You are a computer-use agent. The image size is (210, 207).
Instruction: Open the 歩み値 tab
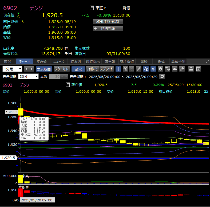[42, 61]
